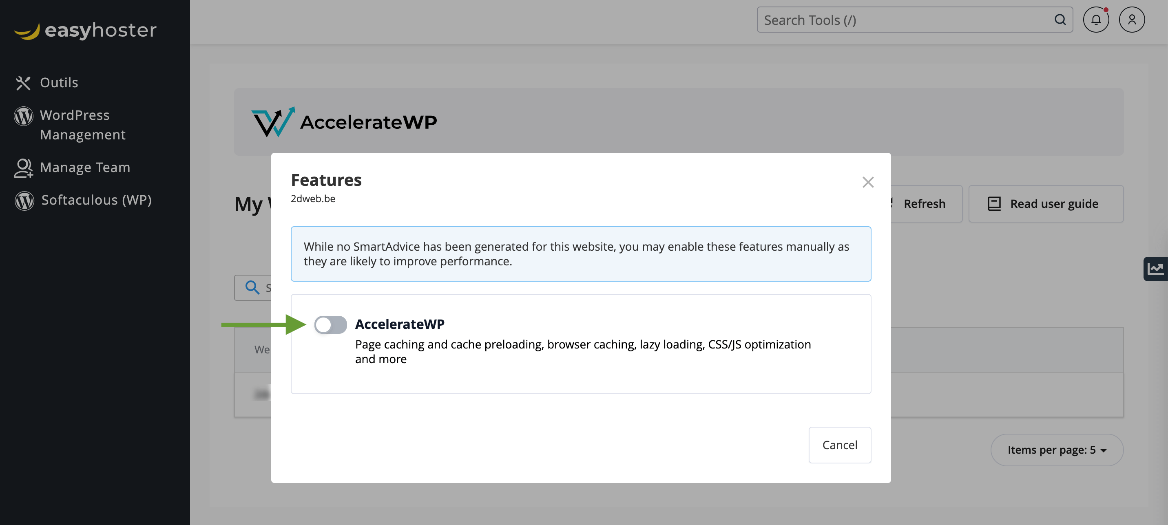
Task: Close the Features dialog with the X
Action: click(867, 182)
